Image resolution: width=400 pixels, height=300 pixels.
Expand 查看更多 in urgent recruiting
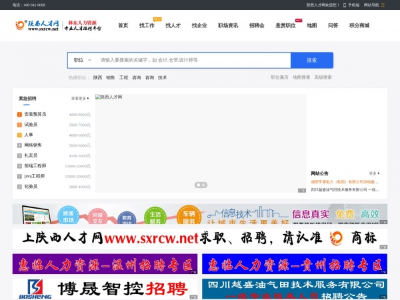click(x=80, y=98)
